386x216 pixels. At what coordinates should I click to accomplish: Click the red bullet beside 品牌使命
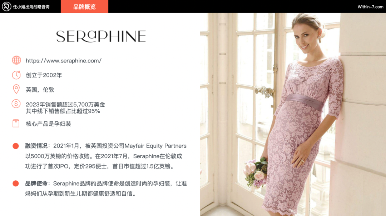[x=16, y=184]
